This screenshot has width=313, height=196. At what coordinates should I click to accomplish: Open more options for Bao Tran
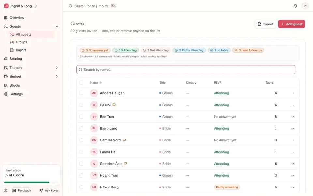tap(292, 117)
